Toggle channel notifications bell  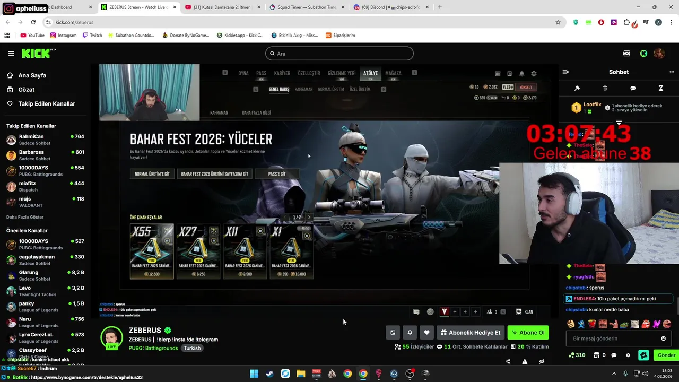pos(410,333)
